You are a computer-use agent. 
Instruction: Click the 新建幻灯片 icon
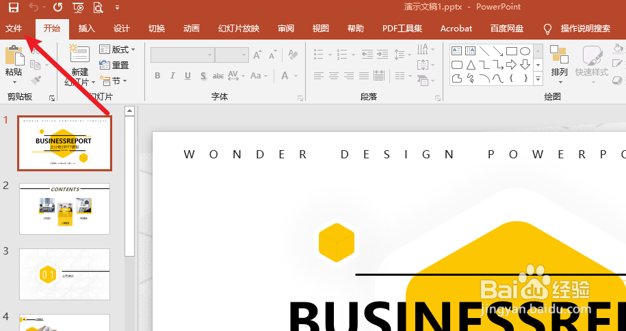(x=79, y=54)
